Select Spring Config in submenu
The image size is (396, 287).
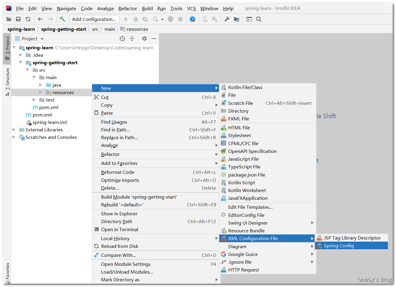[x=352, y=245]
